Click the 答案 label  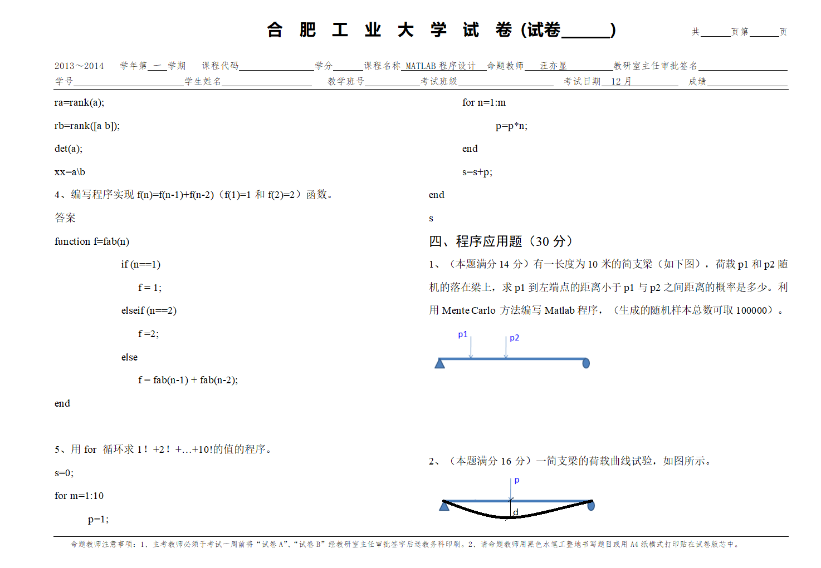65,218
